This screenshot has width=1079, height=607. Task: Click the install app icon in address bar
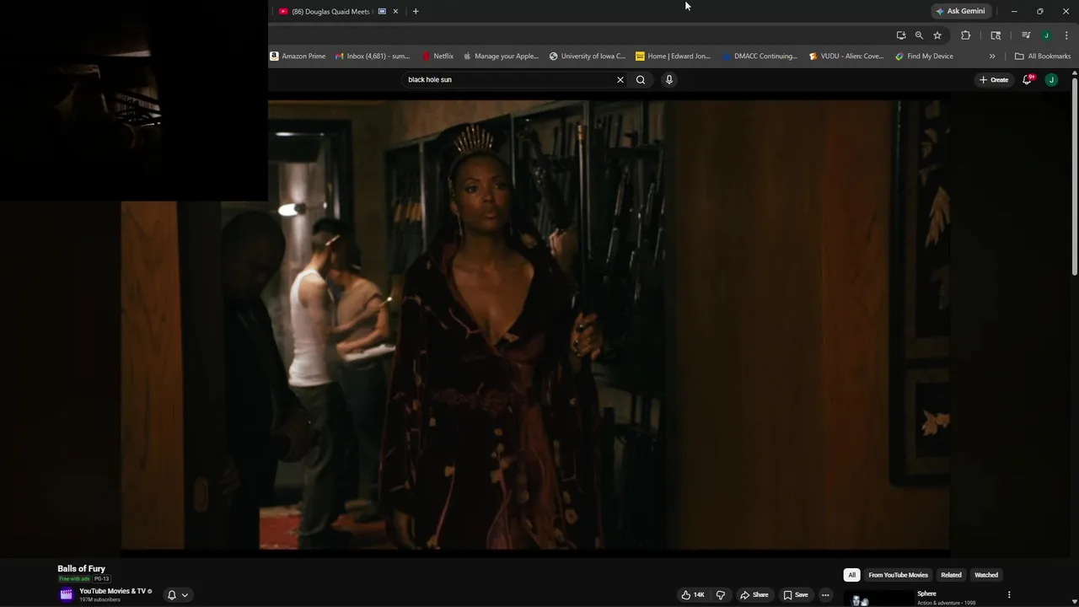901,35
